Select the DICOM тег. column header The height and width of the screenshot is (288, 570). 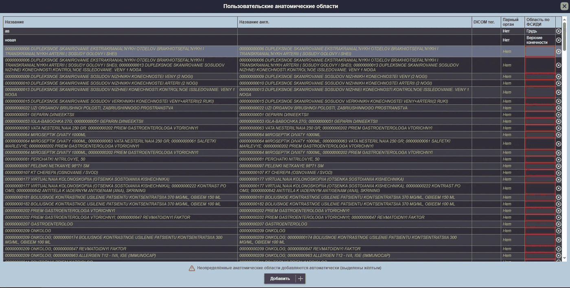tap(486, 22)
